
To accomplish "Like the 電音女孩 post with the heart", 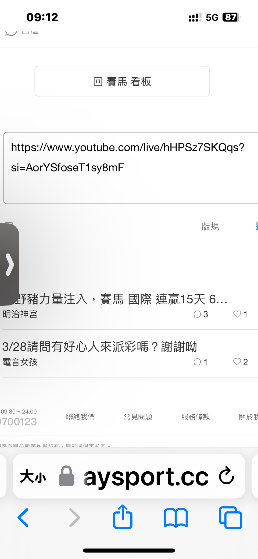I will click(237, 362).
